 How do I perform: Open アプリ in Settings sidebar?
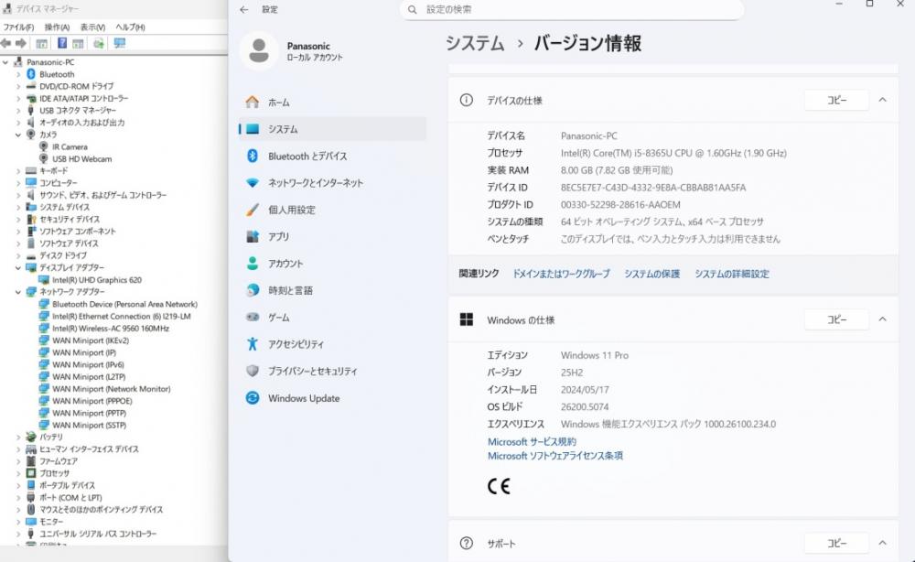pos(333,236)
